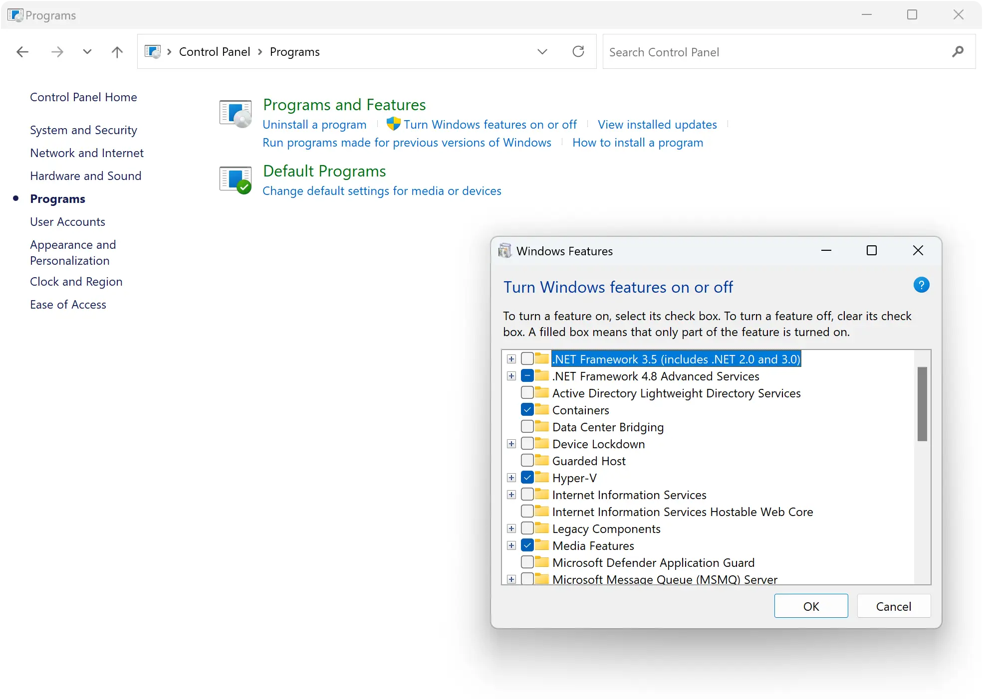The width and height of the screenshot is (983, 700).
Task: Go back with the left arrow
Action: pos(22,52)
